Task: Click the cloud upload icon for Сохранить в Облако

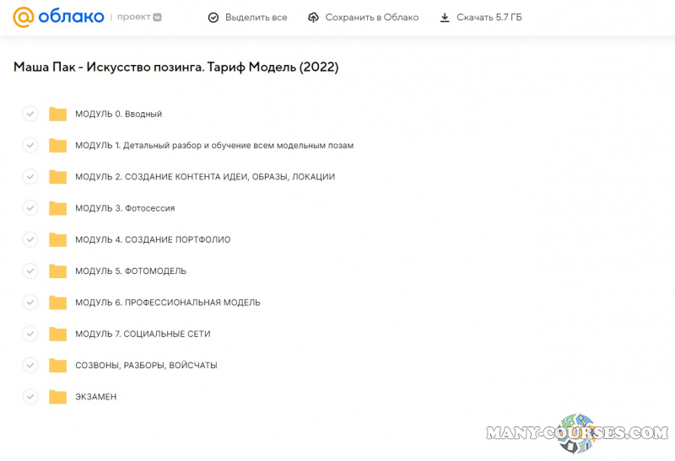Action: (x=314, y=18)
